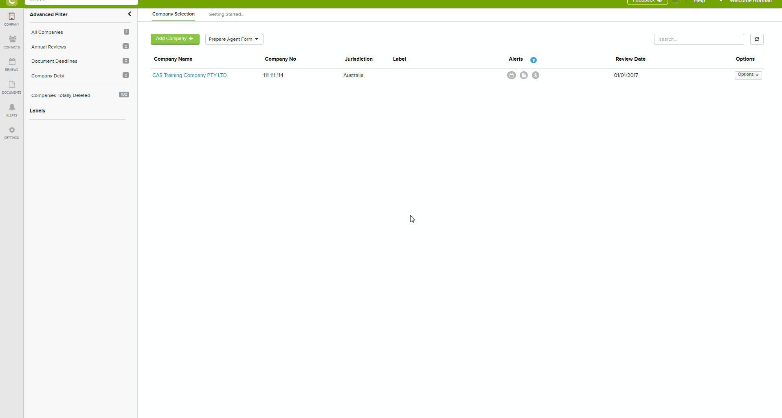
Task: Click the Alerts help question mark icon
Action: coord(533,60)
